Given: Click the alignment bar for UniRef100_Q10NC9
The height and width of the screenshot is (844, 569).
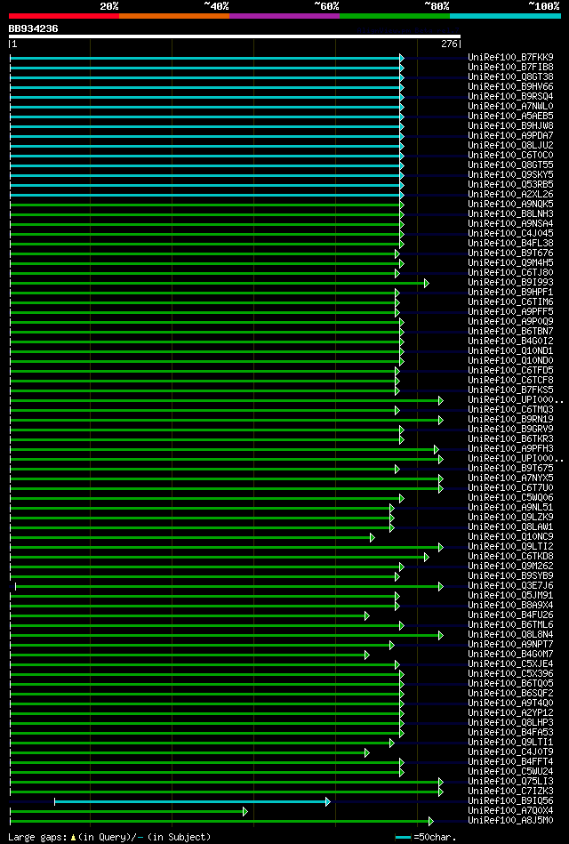Looking at the screenshot, I should pos(192,537).
